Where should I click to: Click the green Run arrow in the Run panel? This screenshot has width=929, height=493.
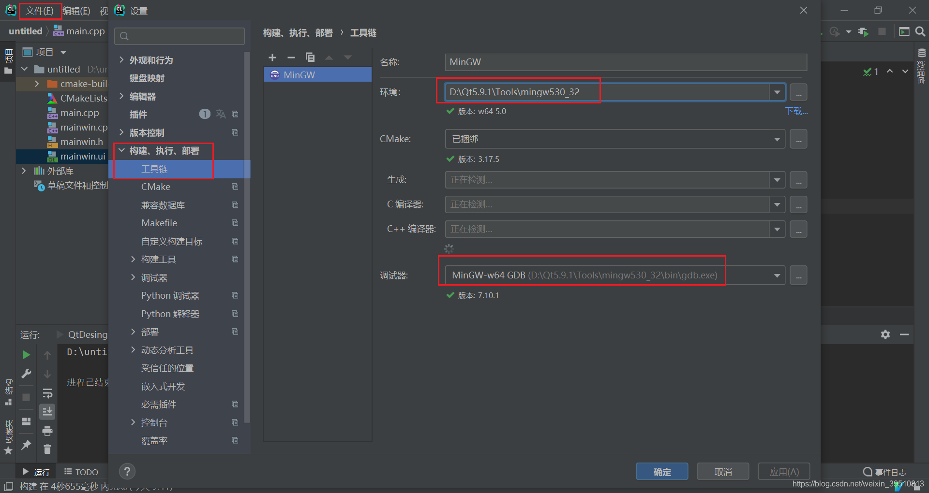click(x=26, y=355)
